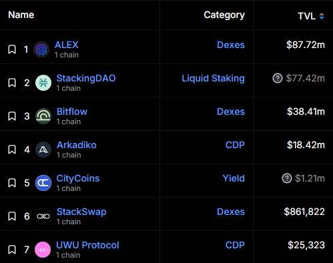Click question mark icon beside $1.21m TVL
This screenshot has width=333, height=263.
tap(287, 178)
